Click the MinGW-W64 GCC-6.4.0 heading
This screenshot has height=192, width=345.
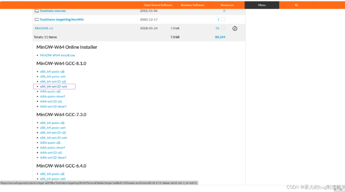tap(61, 166)
